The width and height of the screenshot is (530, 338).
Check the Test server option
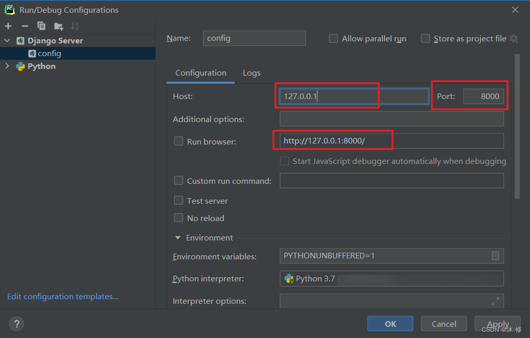pyautogui.click(x=178, y=201)
